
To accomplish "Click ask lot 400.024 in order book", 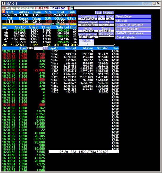I will (x=63, y=31).
